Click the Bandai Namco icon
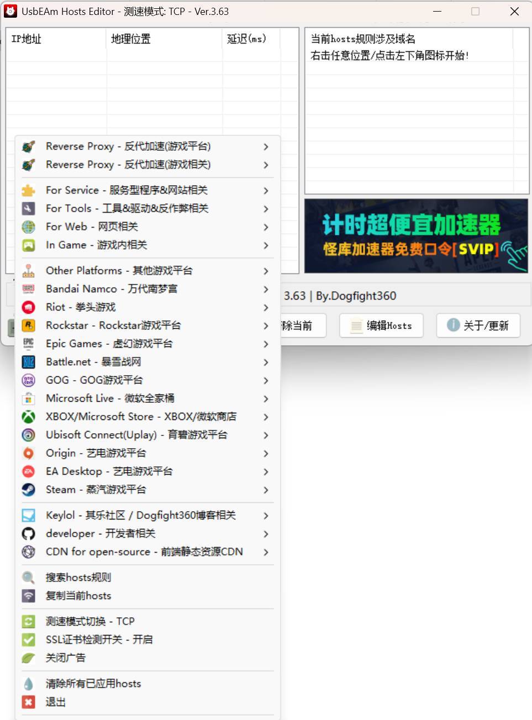The image size is (532, 720). (28, 289)
